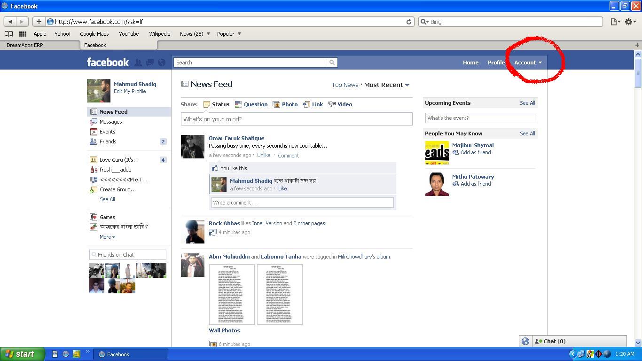Select the Facebook browser tab
642x361 pixels.
pyautogui.click(x=118, y=45)
